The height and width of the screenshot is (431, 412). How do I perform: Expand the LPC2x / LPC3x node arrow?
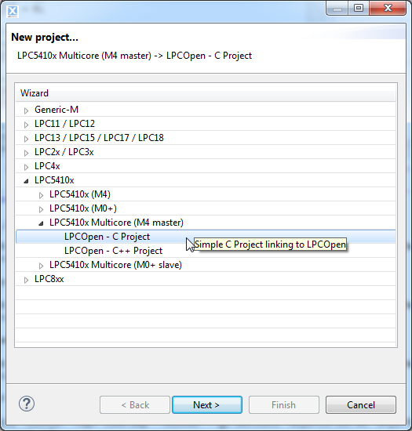click(26, 153)
